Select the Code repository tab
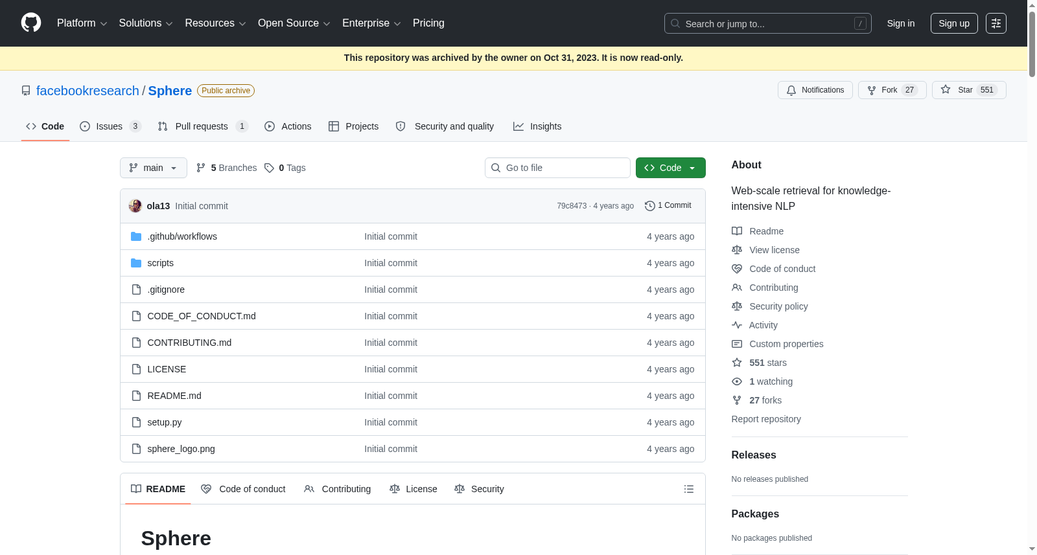The width and height of the screenshot is (1037, 555). point(45,126)
